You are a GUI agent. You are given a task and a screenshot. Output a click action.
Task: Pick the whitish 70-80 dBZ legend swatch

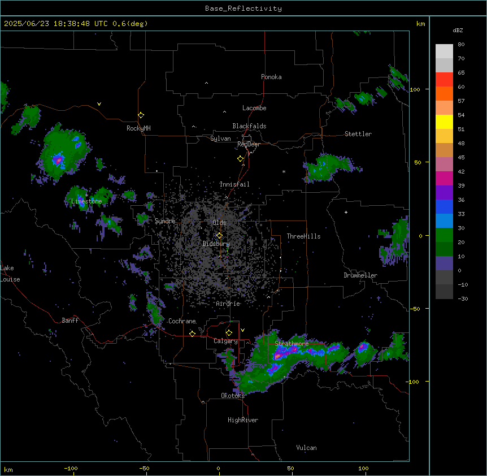(444, 51)
